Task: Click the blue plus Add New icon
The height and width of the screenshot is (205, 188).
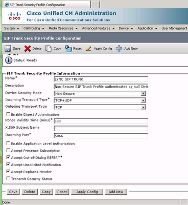Action: (119, 49)
